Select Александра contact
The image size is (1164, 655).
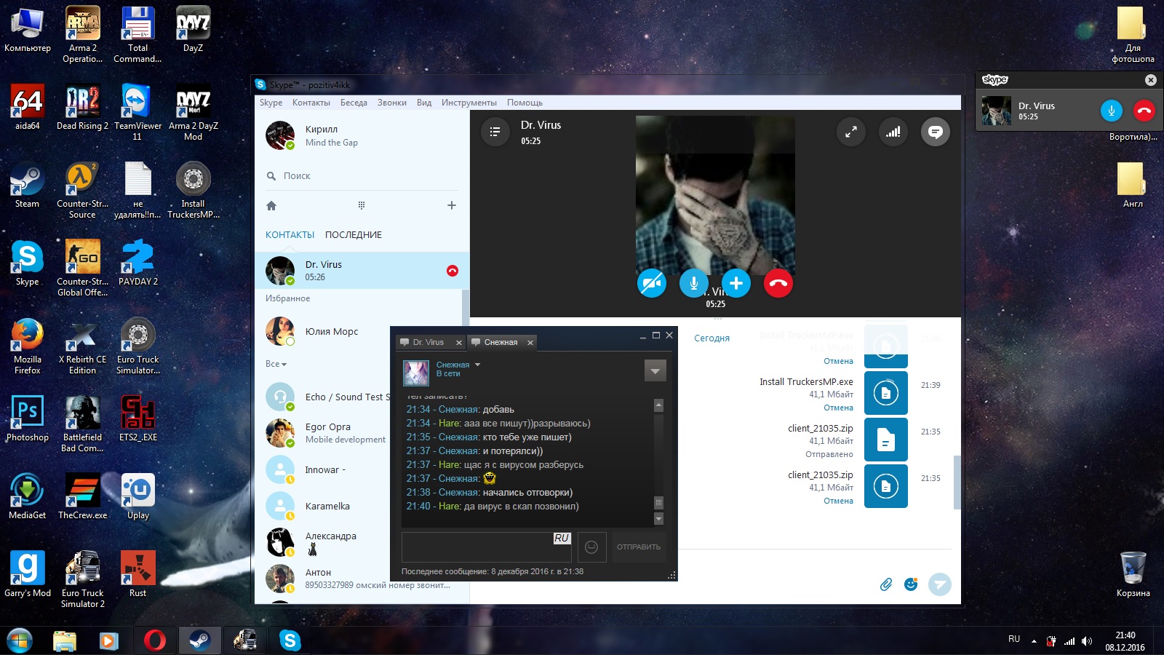323,542
